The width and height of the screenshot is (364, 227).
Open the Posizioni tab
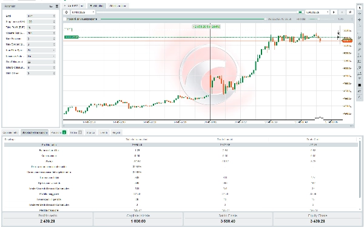pyautogui.click(x=58, y=132)
